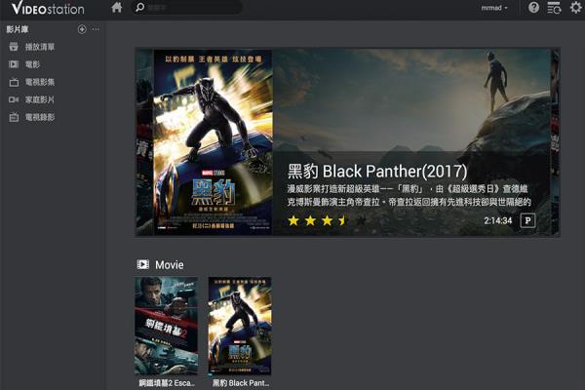The height and width of the screenshot is (390, 585).
Task: Open 電視影集 in the sidebar
Action: [40, 82]
